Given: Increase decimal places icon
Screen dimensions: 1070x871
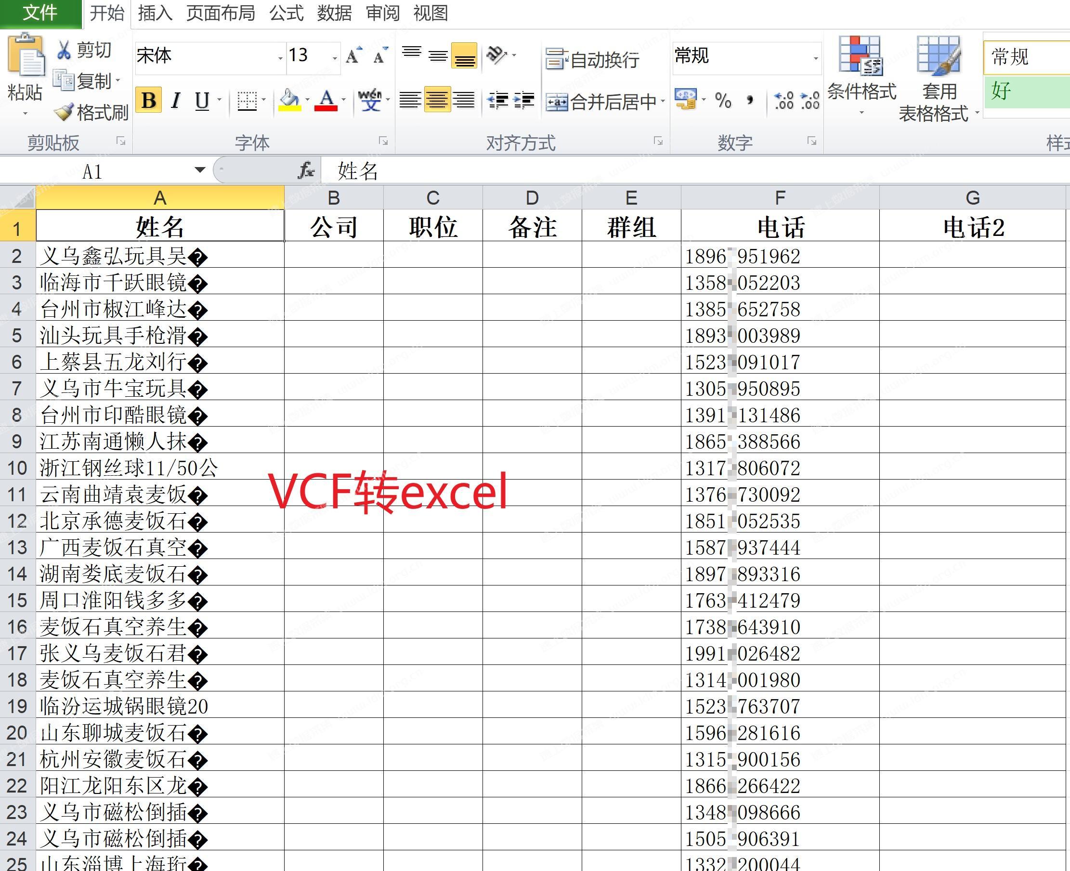Looking at the screenshot, I should click(783, 100).
